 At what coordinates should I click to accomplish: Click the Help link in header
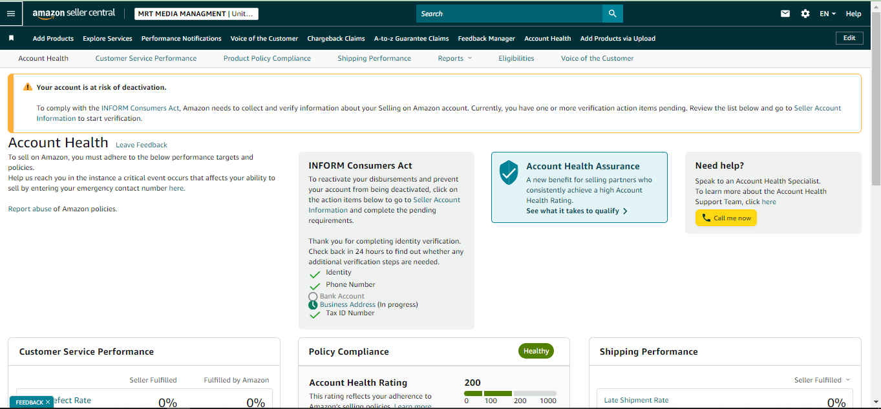[x=853, y=14]
